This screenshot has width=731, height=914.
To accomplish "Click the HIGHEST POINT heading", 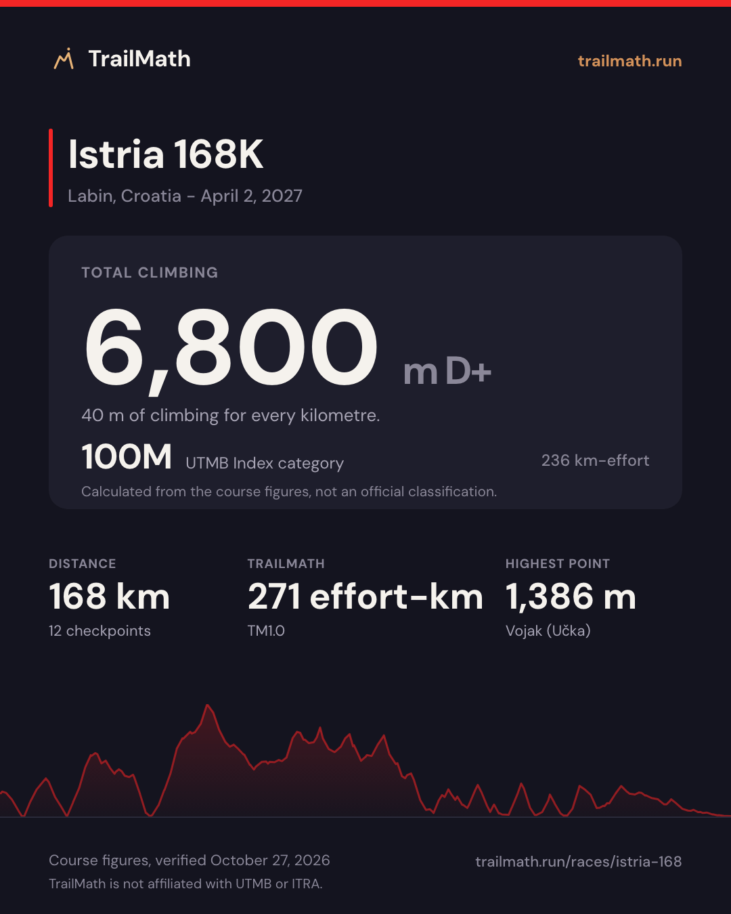I will (x=558, y=563).
